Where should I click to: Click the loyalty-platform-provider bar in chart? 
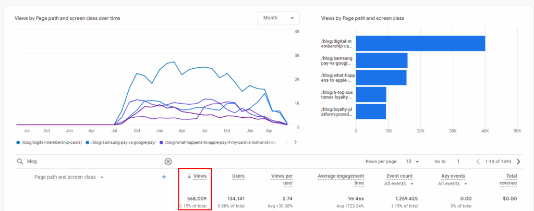pos(371,111)
